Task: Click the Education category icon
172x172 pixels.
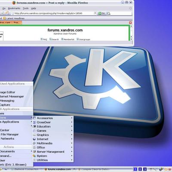Action: (x=34, y=126)
